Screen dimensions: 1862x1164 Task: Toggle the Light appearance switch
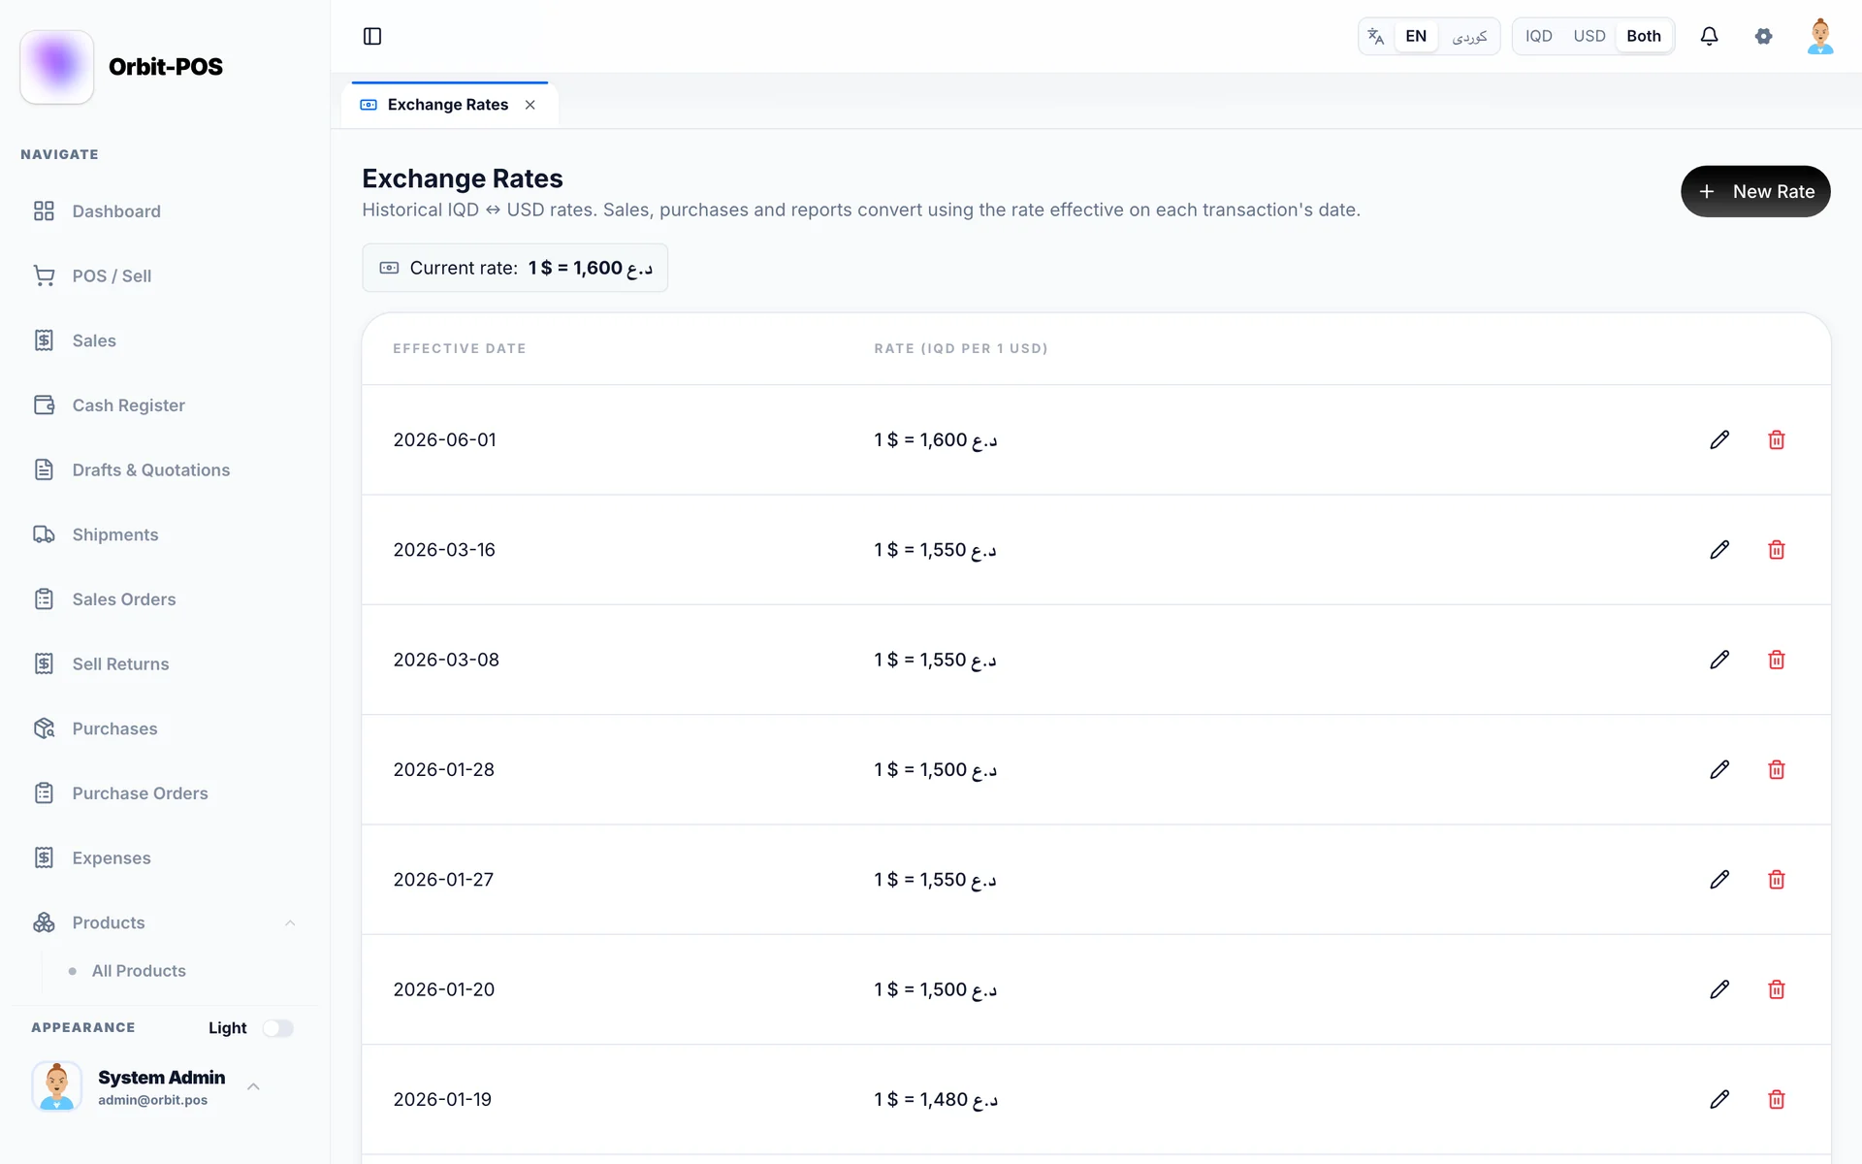(x=277, y=1028)
